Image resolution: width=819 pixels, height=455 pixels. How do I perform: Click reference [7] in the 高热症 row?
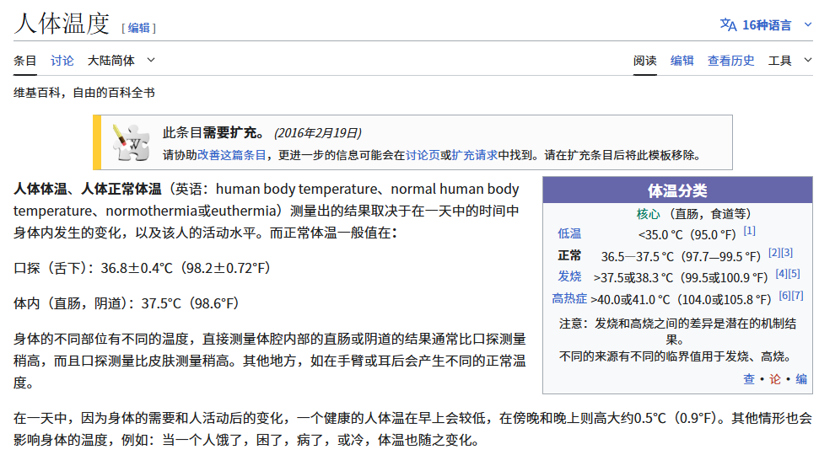click(x=798, y=296)
